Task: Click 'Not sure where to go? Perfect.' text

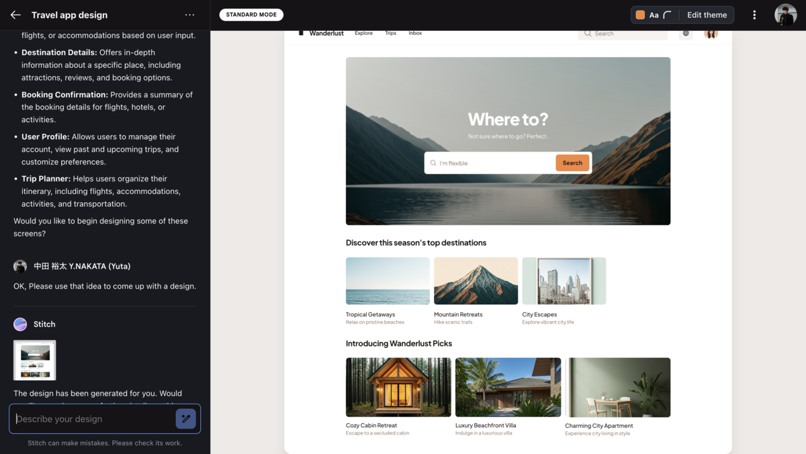Action: coord(508,136)
